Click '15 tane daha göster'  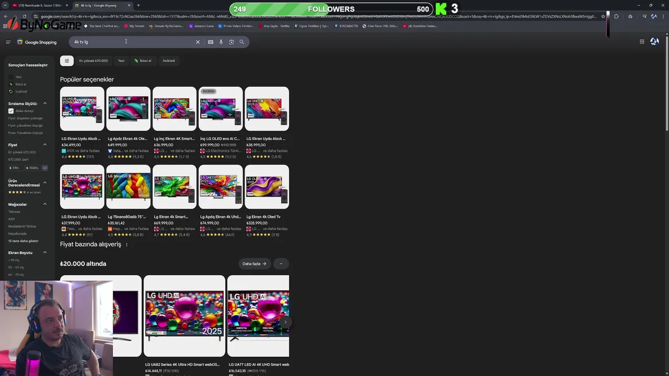(x=23, y=241)
